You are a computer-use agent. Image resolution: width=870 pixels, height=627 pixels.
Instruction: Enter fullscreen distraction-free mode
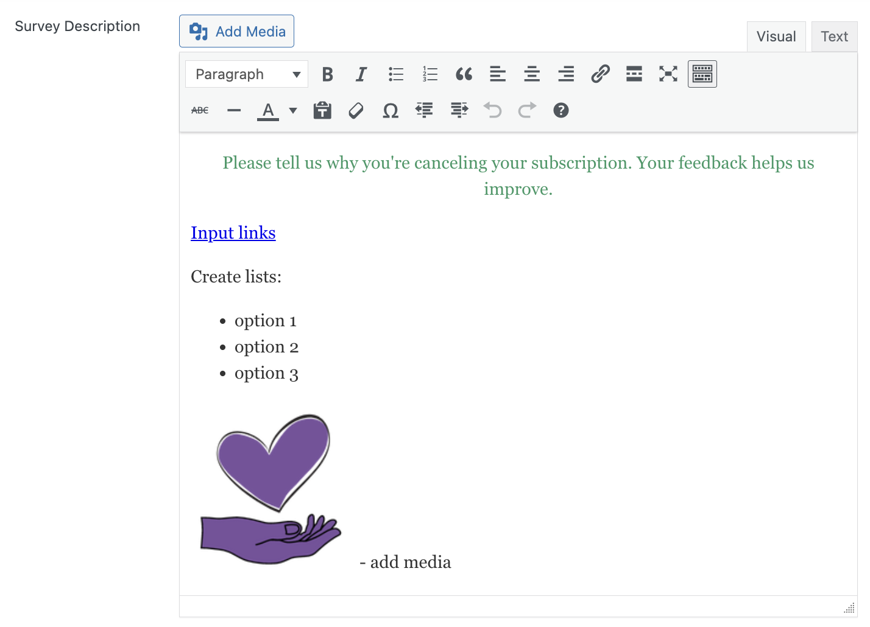click(668, 74)
